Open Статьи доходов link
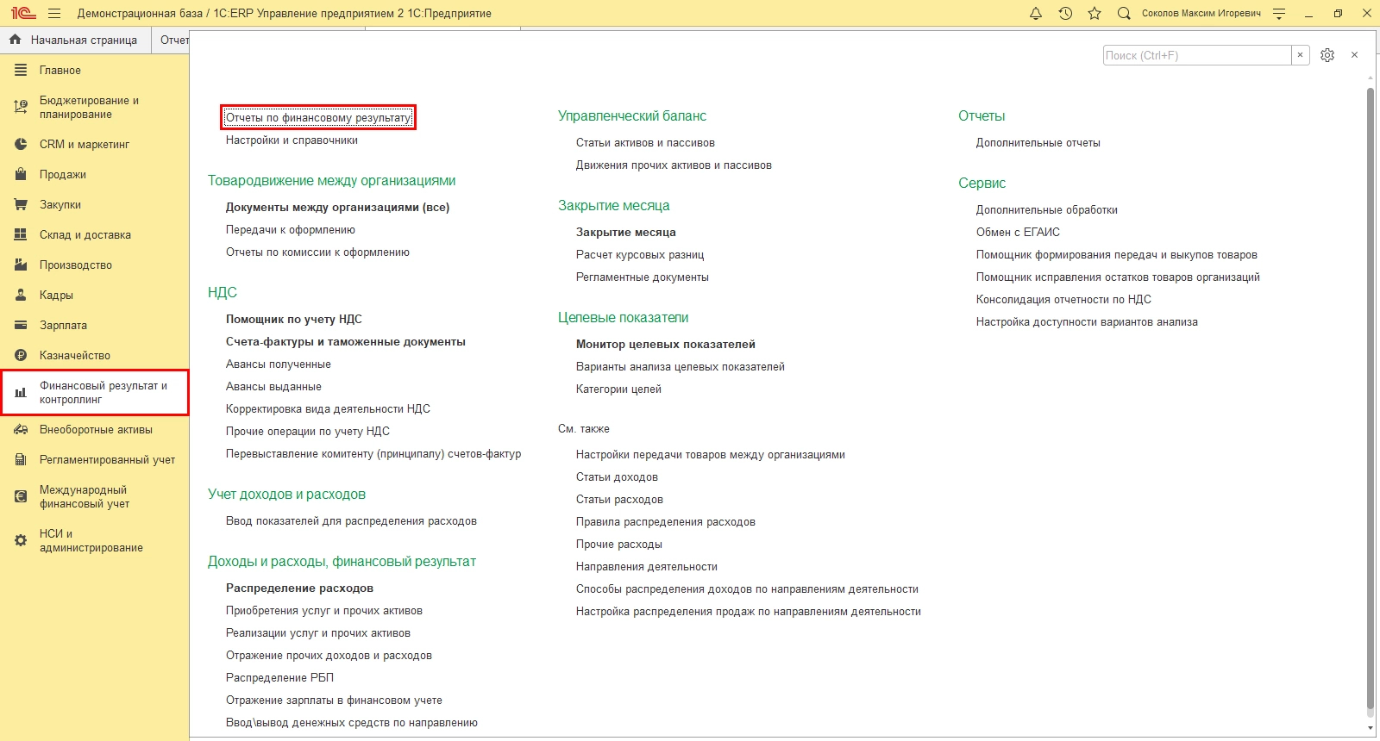 pos(617,477)
